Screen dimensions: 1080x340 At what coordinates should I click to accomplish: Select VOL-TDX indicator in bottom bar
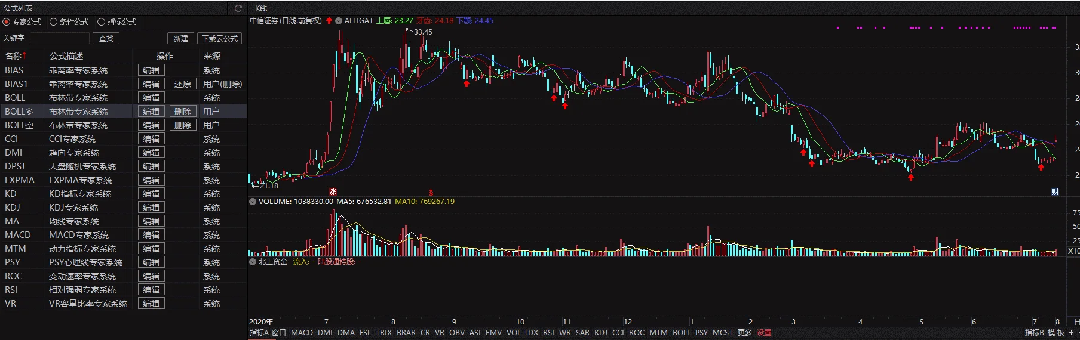point(522,333)
